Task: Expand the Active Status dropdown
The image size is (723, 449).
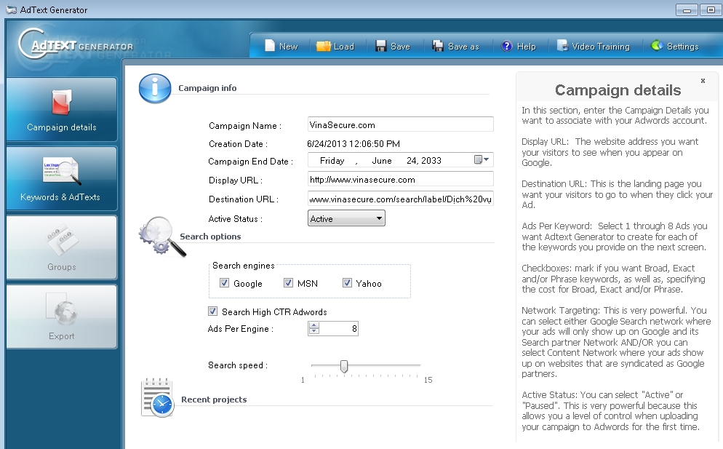Action: [x=379, y=218]
